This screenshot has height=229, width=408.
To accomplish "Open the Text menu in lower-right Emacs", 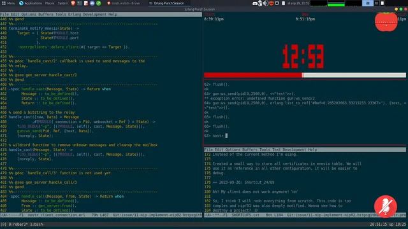I will 276,149.
